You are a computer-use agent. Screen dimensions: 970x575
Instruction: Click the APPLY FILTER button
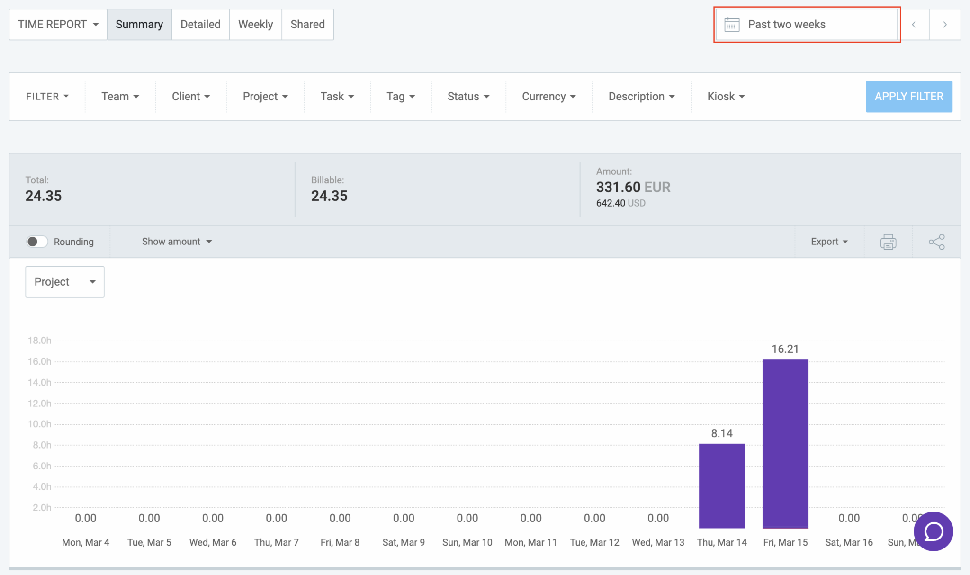click(908, 96)
